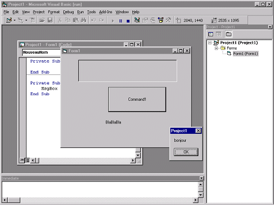The height and width of the screenshot is (205, 274).
Task: Open the Run menu
Action: 80,12
